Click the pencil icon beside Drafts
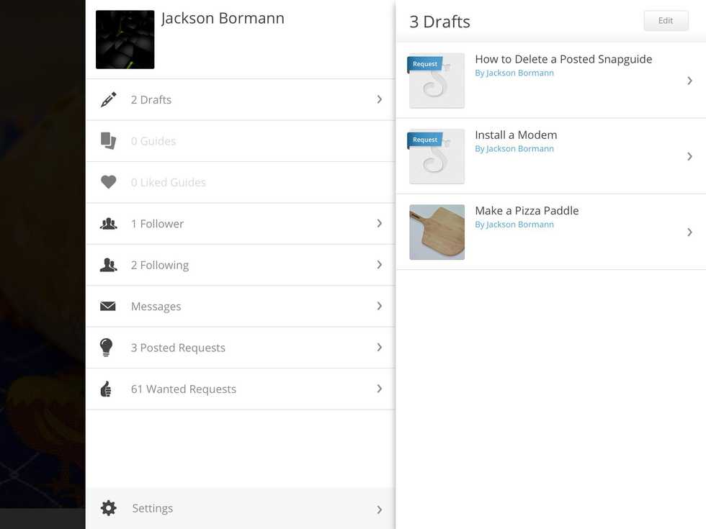 click(x=109, y=100)
